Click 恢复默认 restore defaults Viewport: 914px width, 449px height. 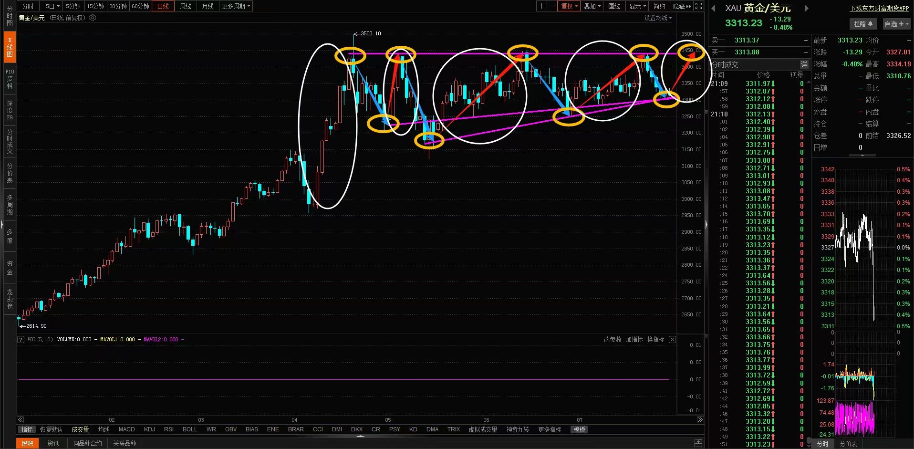51,429
